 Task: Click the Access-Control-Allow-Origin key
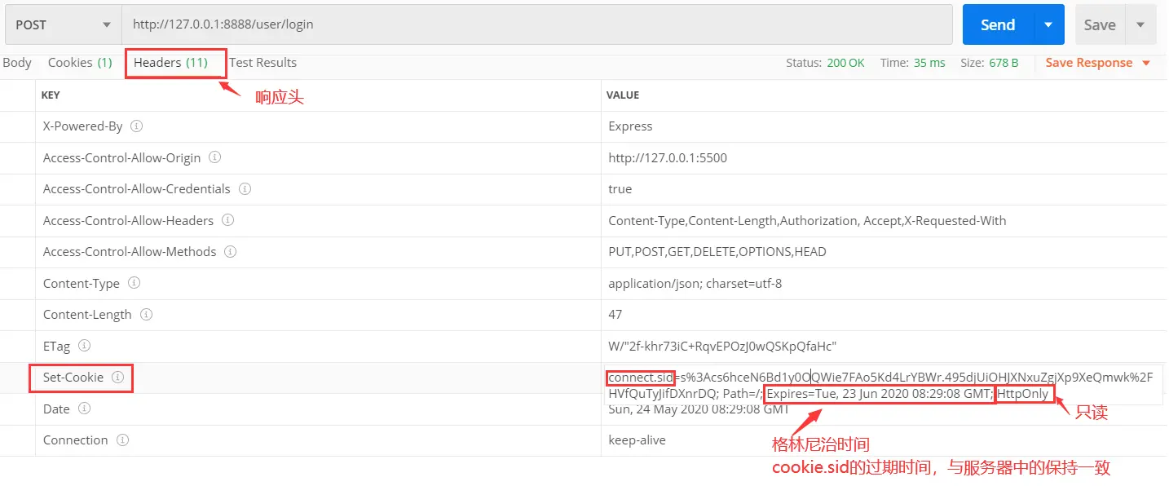[x=122, y=158]
